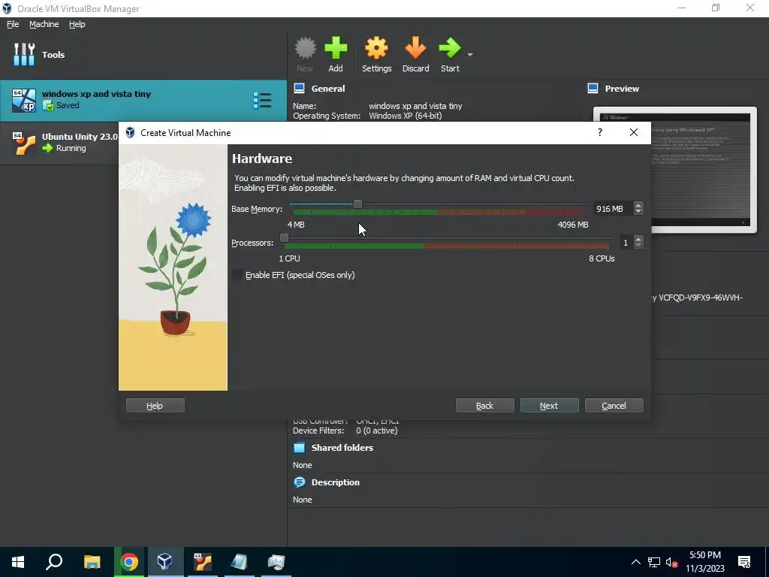Click the Shared folders heading

342,448
